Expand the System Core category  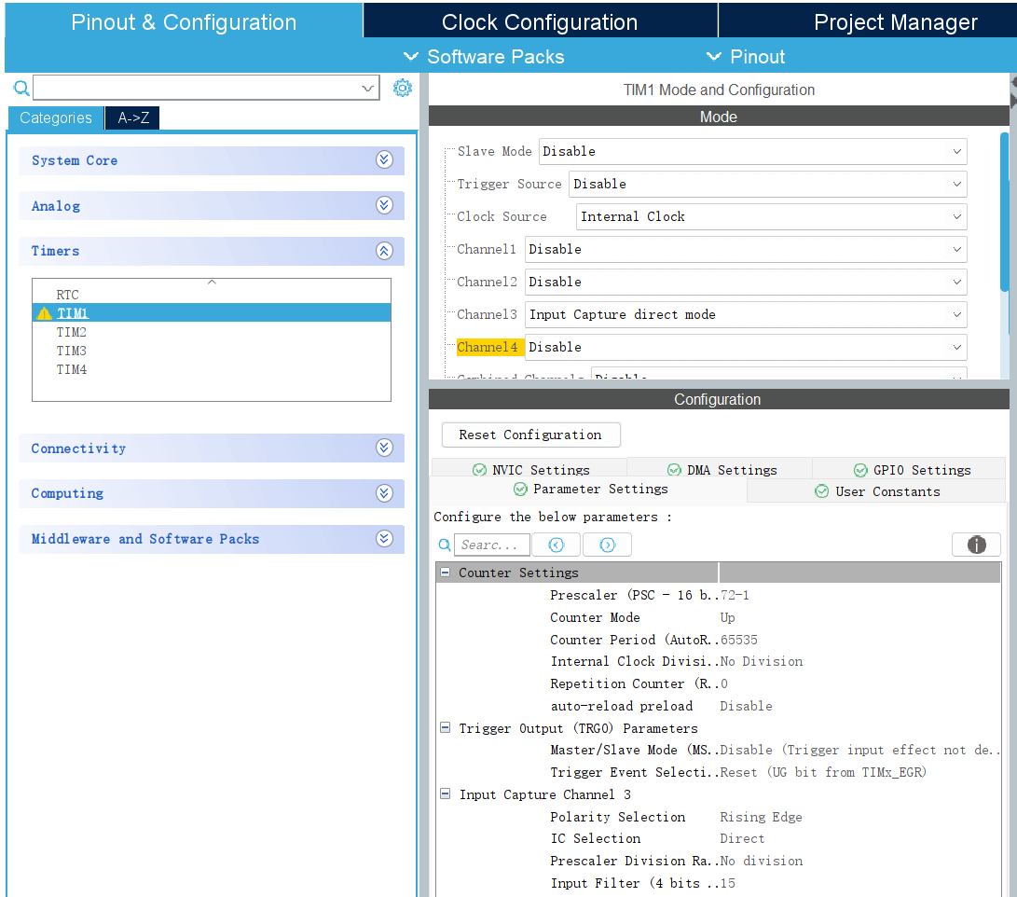(384, 160)
